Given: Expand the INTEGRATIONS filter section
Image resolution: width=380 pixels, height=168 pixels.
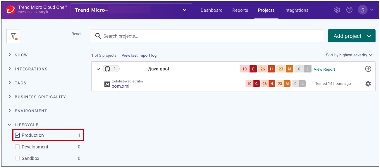Looking at the screenshot, I should pos(27,69).
